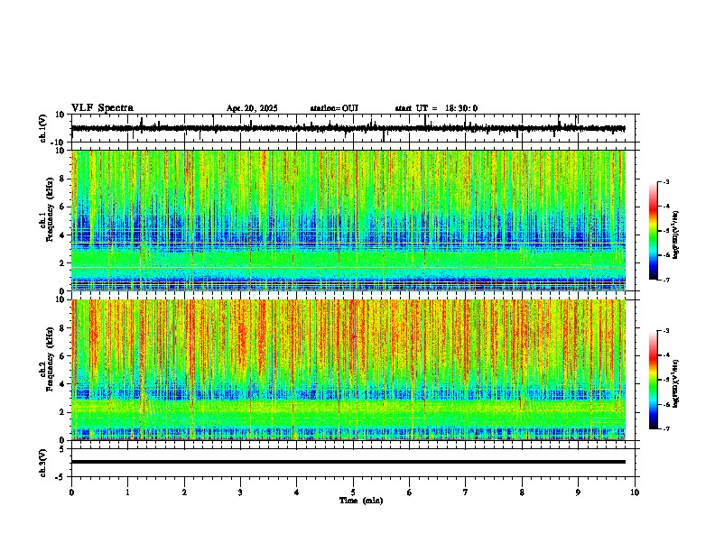Click the '6' kHz tick on ch.1 spectrogram axis
The height and width of the screenshot is (552, 715).
point(62,207)
